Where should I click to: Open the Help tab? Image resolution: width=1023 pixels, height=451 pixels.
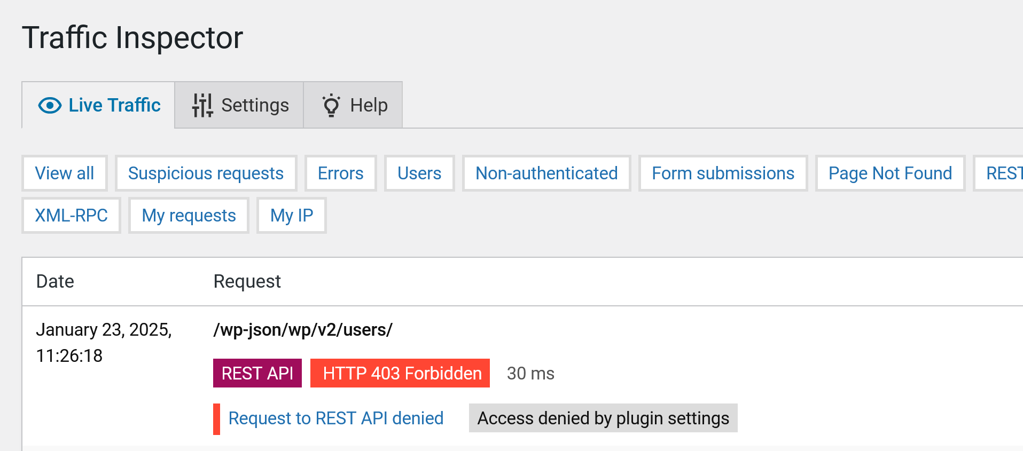pyautogui.click(x=369, y=106)
